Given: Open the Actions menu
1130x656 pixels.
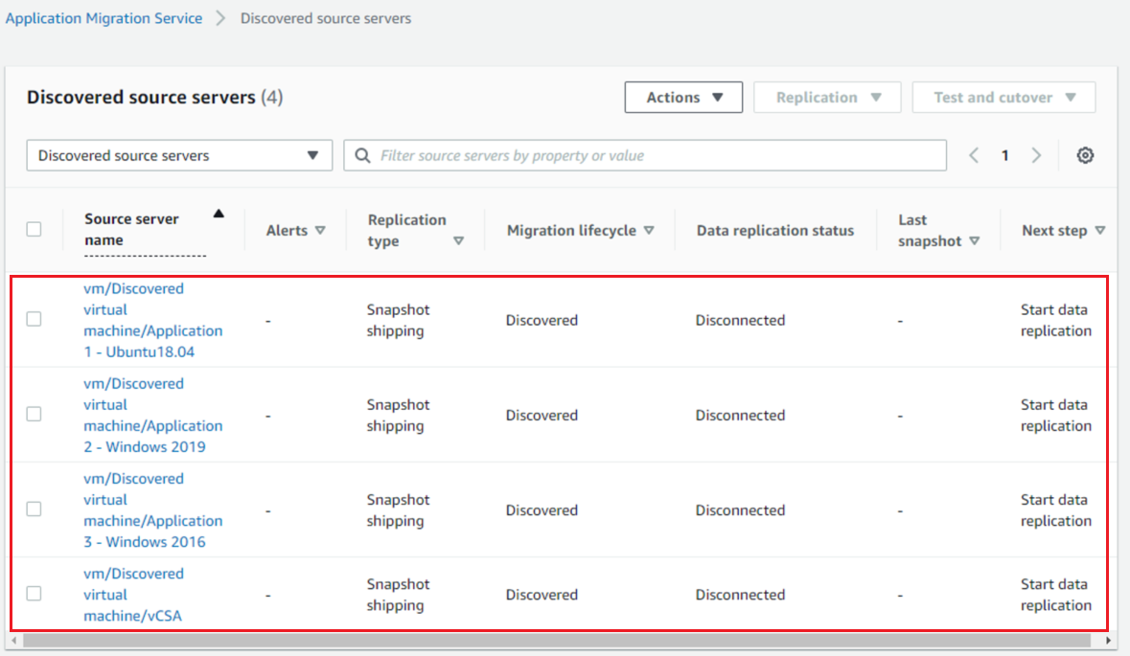Looking at the screenshot, I should click(x=683, y=97).
